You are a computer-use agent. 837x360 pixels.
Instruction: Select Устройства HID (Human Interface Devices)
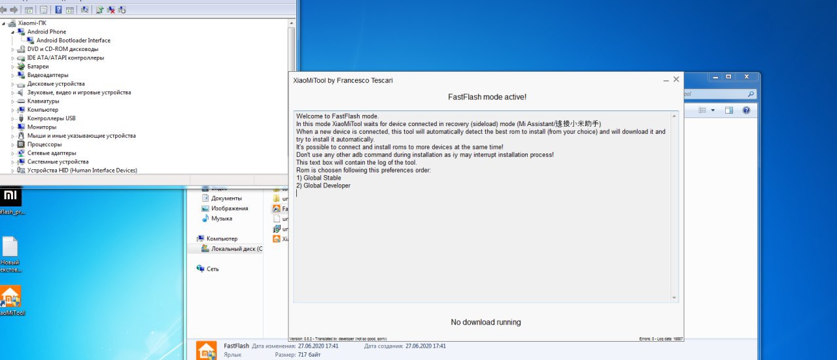click(82, 171)
